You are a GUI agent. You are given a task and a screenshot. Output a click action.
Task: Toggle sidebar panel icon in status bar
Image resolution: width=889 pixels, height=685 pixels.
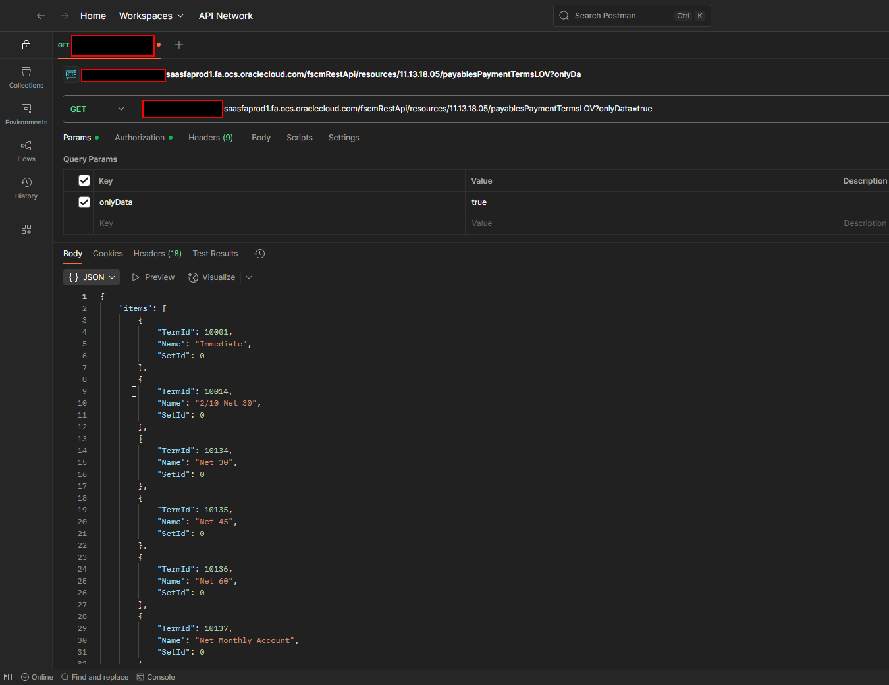pos(8,677)
